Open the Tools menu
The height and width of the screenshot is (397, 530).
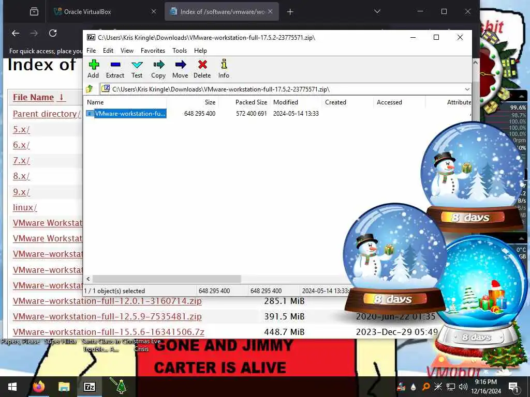[180, 51]
